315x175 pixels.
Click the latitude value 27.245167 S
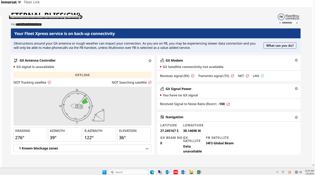(x=169, y=131)
